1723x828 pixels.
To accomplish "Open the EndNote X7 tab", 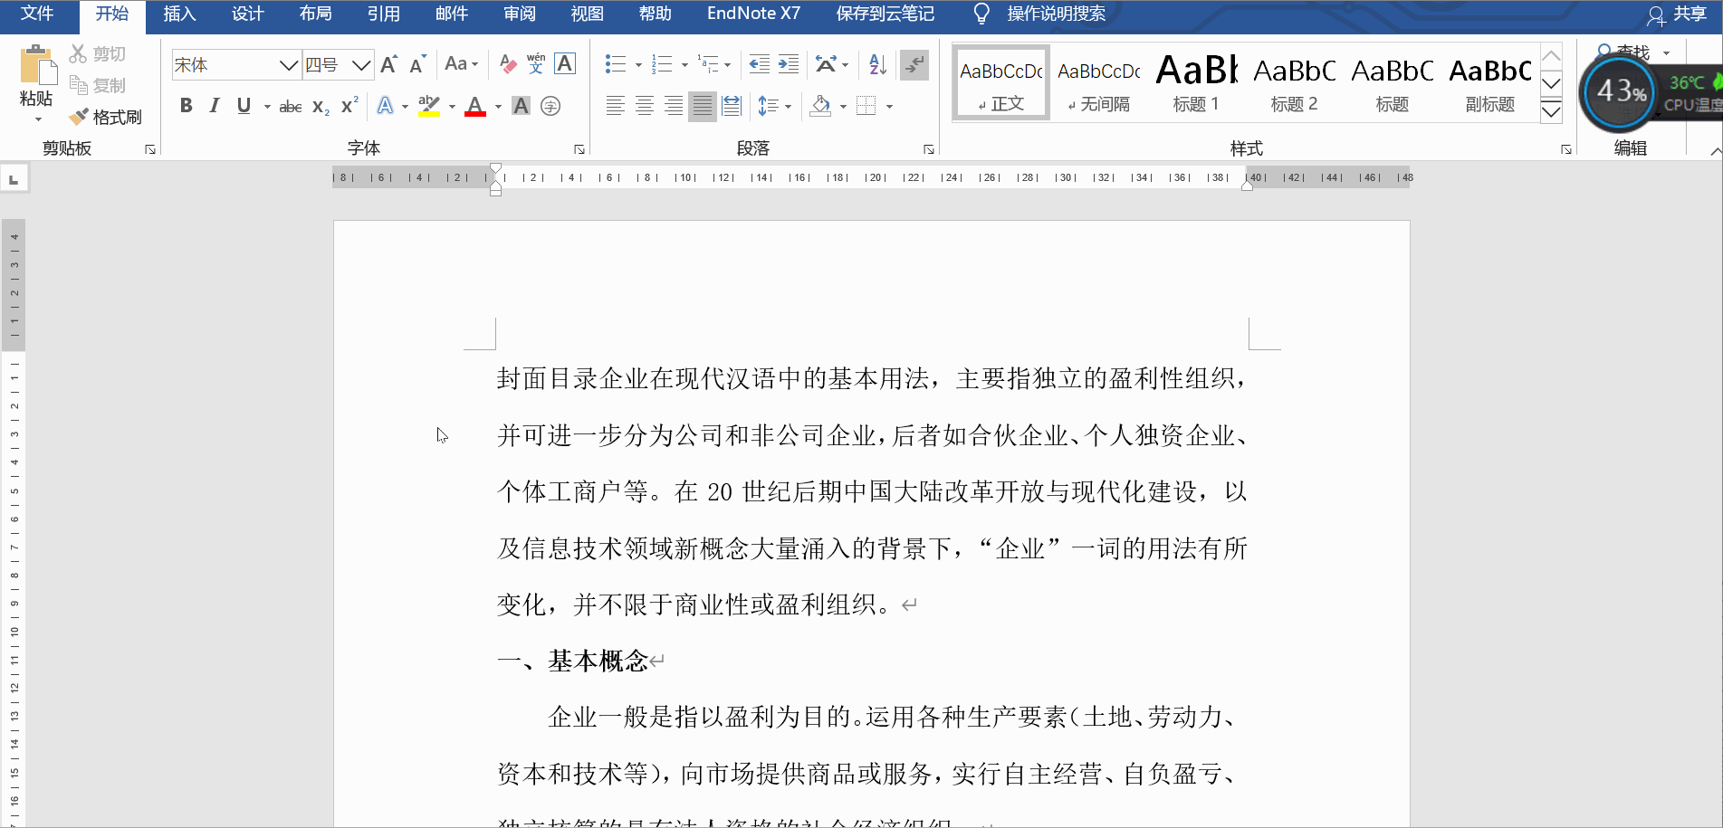I will 752,14.
